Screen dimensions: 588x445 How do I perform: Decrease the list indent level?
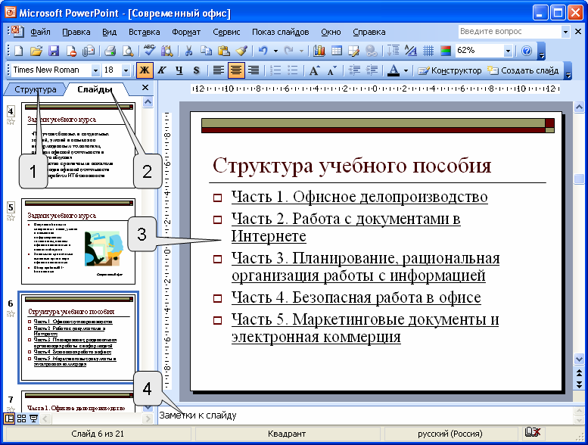click(x=354, y=70)
